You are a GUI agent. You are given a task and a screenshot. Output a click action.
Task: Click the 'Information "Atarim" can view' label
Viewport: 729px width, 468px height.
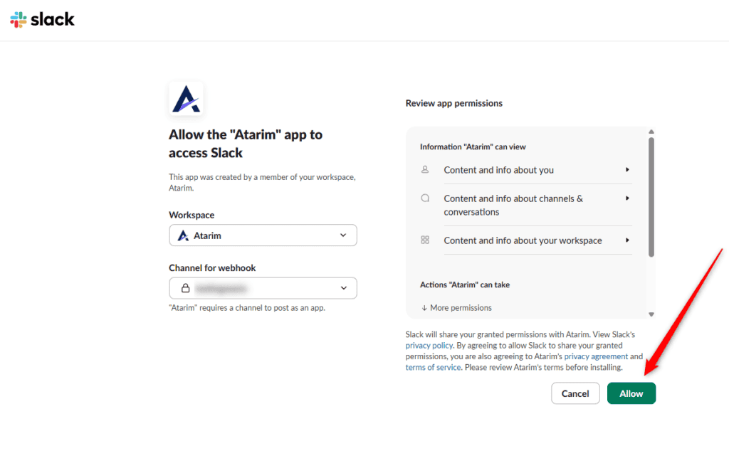(x=473, y=147)
